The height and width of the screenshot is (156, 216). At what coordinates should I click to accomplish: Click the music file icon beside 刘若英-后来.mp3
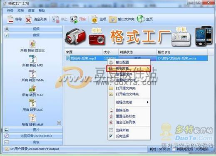(x=68, y=58)
